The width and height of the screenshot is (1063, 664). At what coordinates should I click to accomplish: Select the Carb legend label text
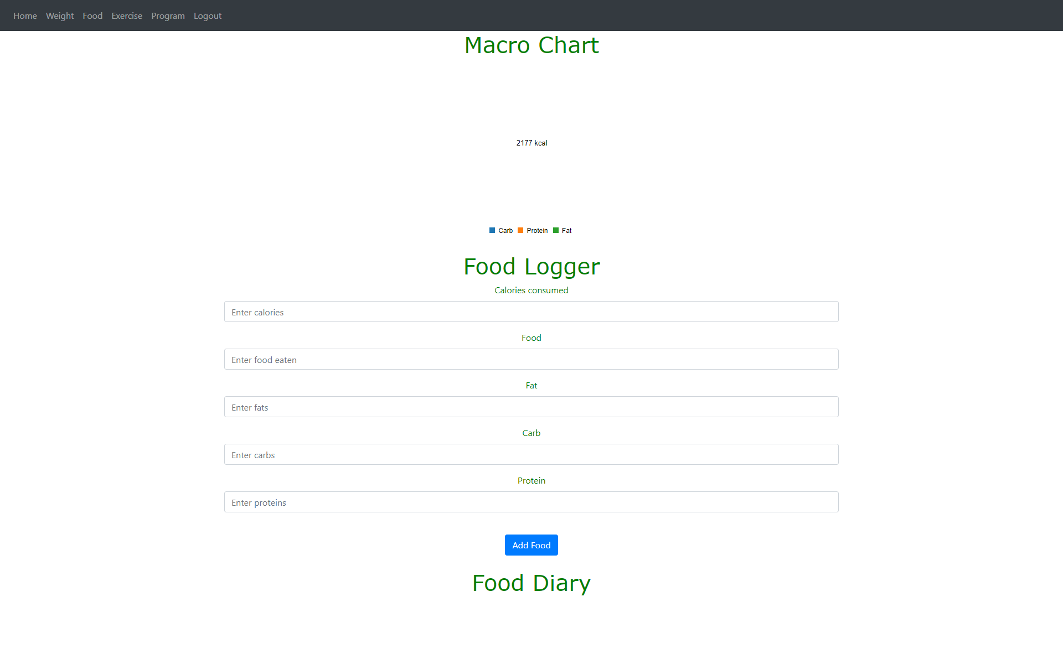point(505,231)
